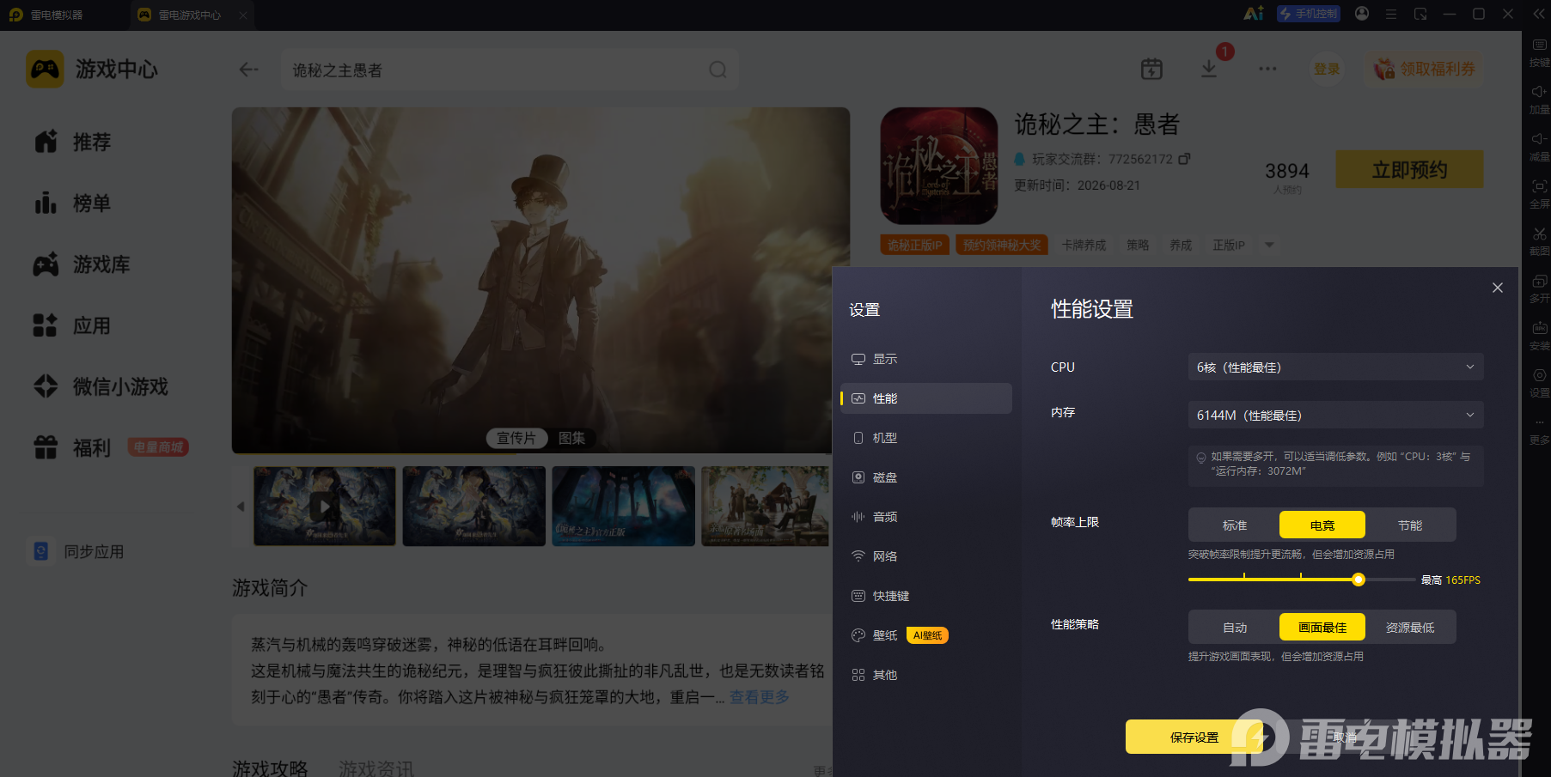Set frame rate limit to 标准
The width and height of the screenshot is (1551, 777).
pyautogui.click(x=1235, y=525)
